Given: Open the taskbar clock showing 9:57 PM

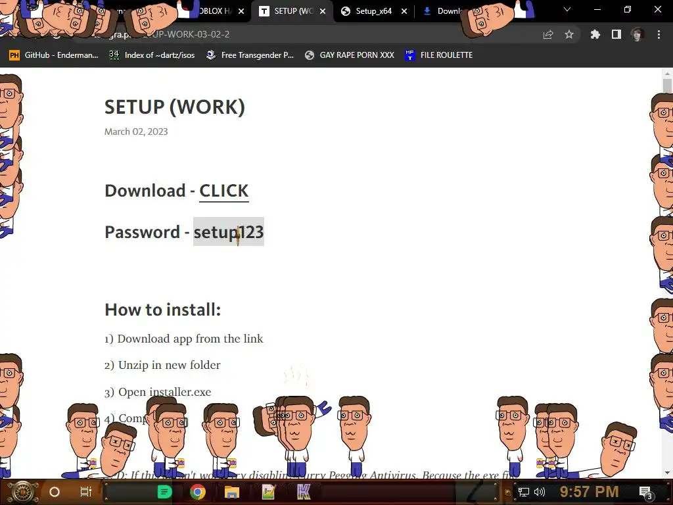Looking at the screenshot, I should (x=589, y=491).
